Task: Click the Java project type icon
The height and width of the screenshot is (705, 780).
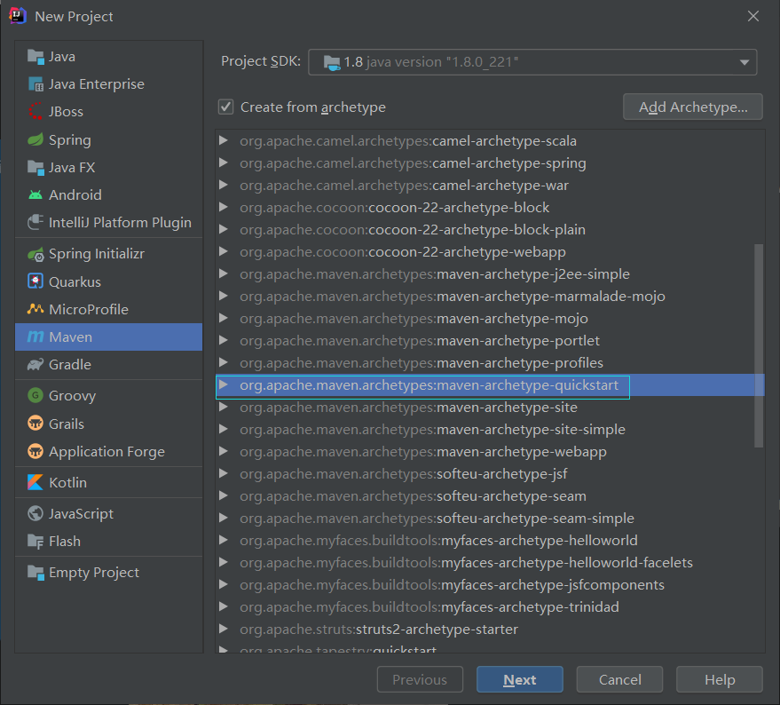Action: point(35,57)
